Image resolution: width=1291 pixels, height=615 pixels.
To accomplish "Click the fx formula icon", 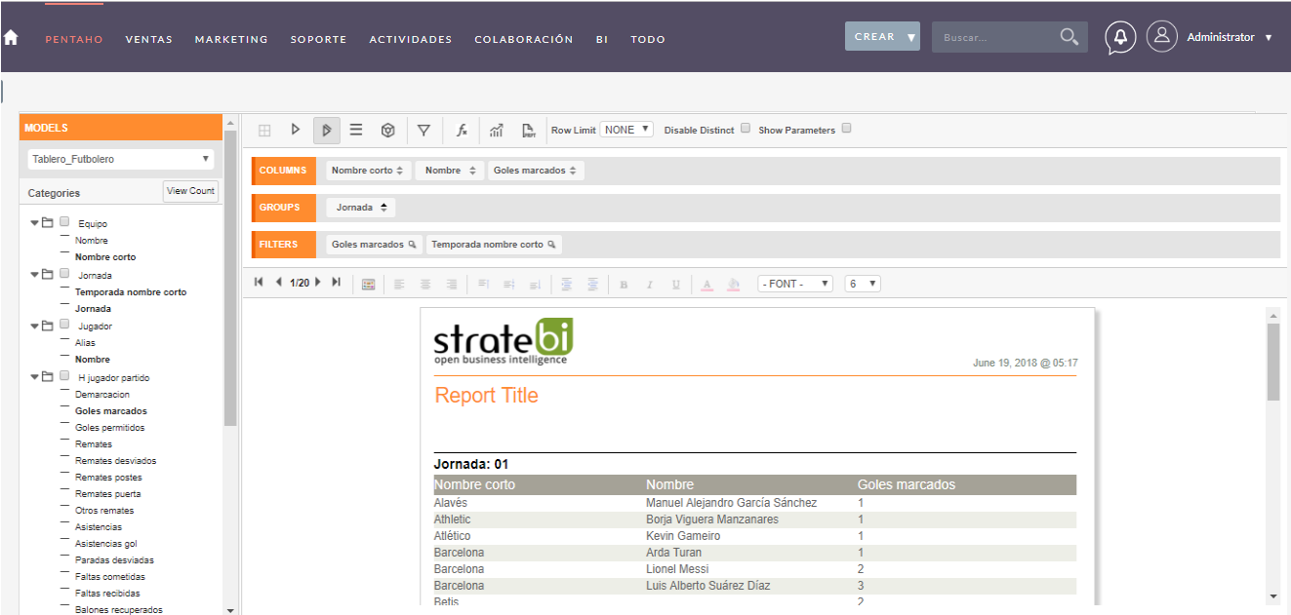I will [x=461, y=130].
